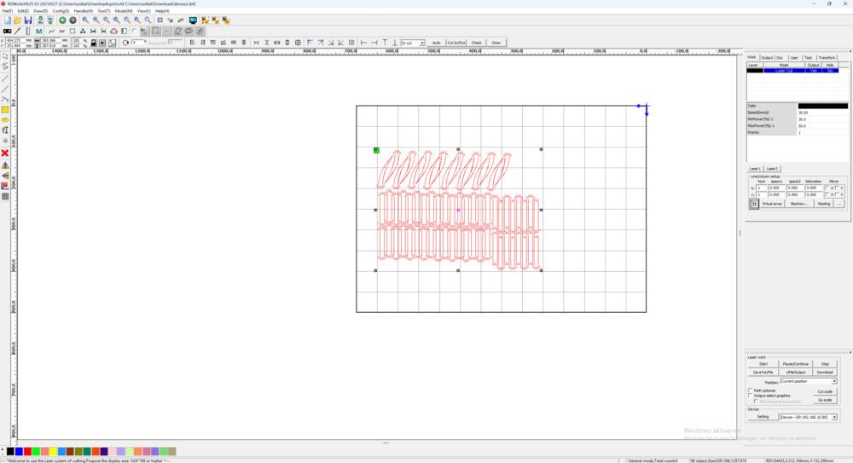Viewport: 853px width, 463px height.
Task: Switch to the Doc tab
Action: 780,58
